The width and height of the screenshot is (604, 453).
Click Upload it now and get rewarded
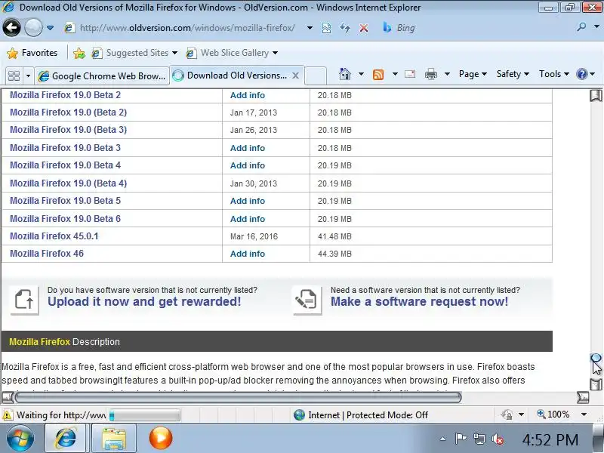[144, 301]
